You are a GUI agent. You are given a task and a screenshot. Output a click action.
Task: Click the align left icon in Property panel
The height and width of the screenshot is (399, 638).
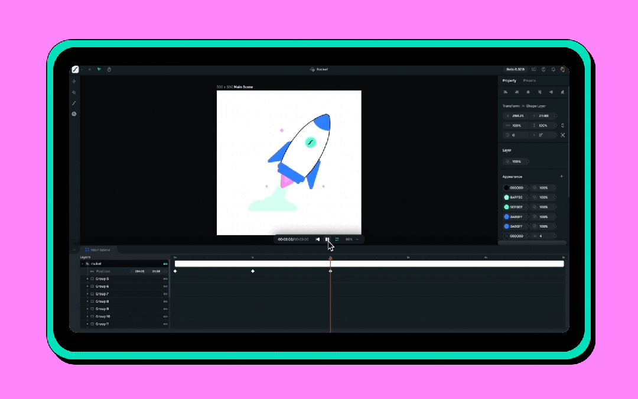pos(506,92)
